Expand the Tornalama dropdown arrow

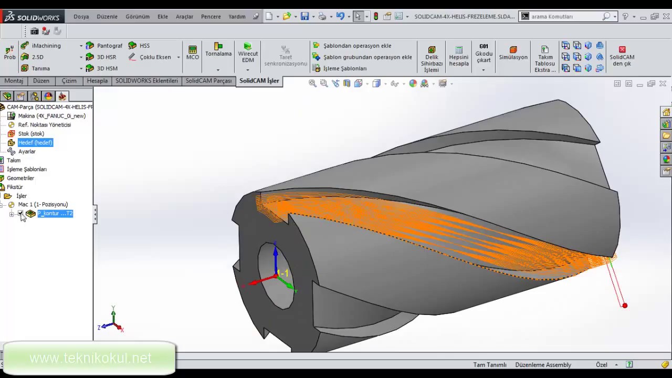218,70
